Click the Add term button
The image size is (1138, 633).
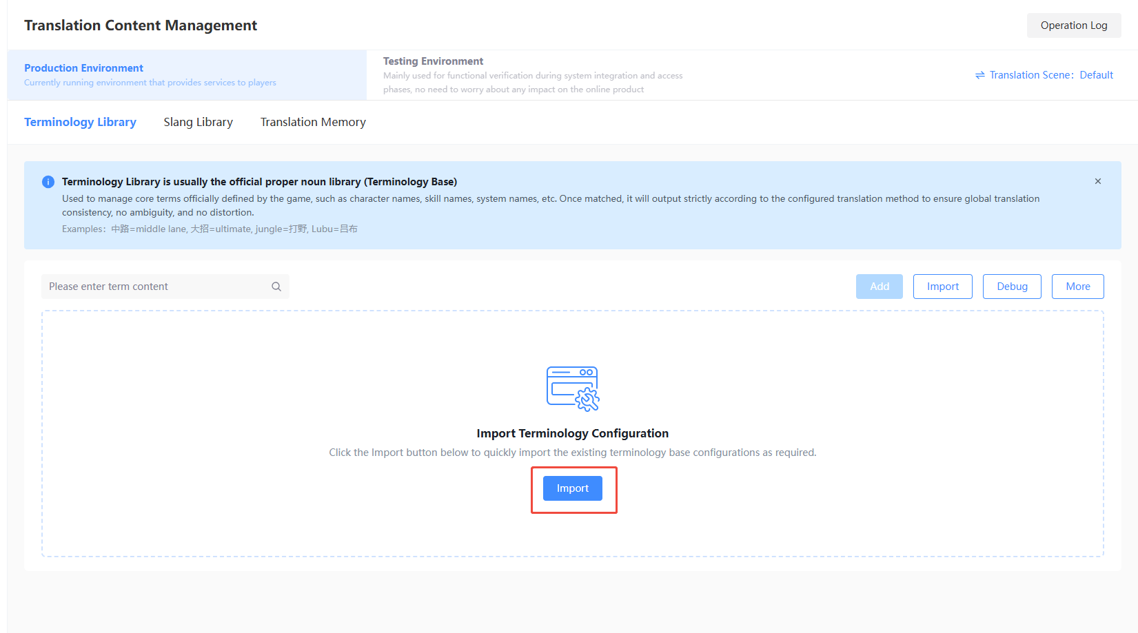(x=880, y=287)
